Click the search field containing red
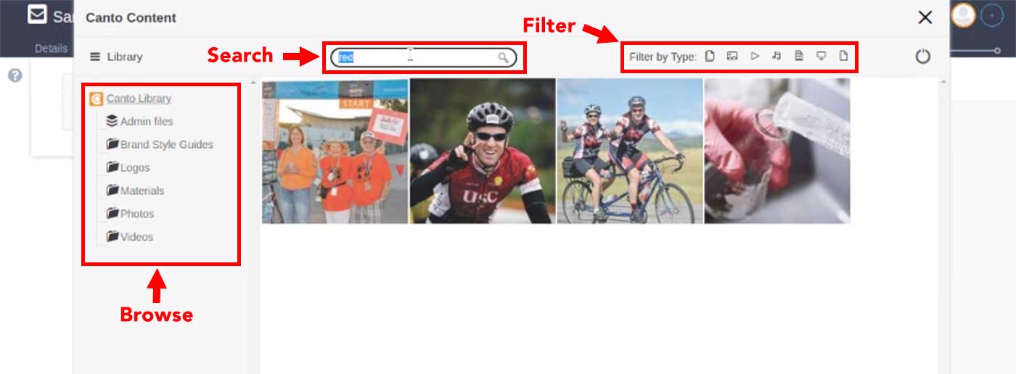This screenshot has height=374, width=1016. [x=423, y=57]
